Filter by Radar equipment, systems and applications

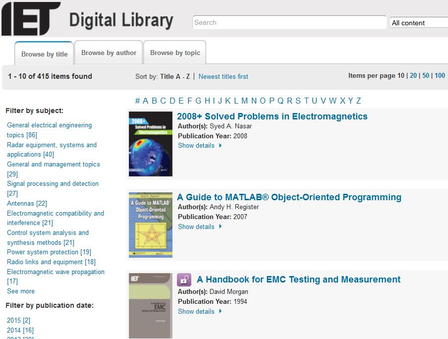tap(52, 150)
